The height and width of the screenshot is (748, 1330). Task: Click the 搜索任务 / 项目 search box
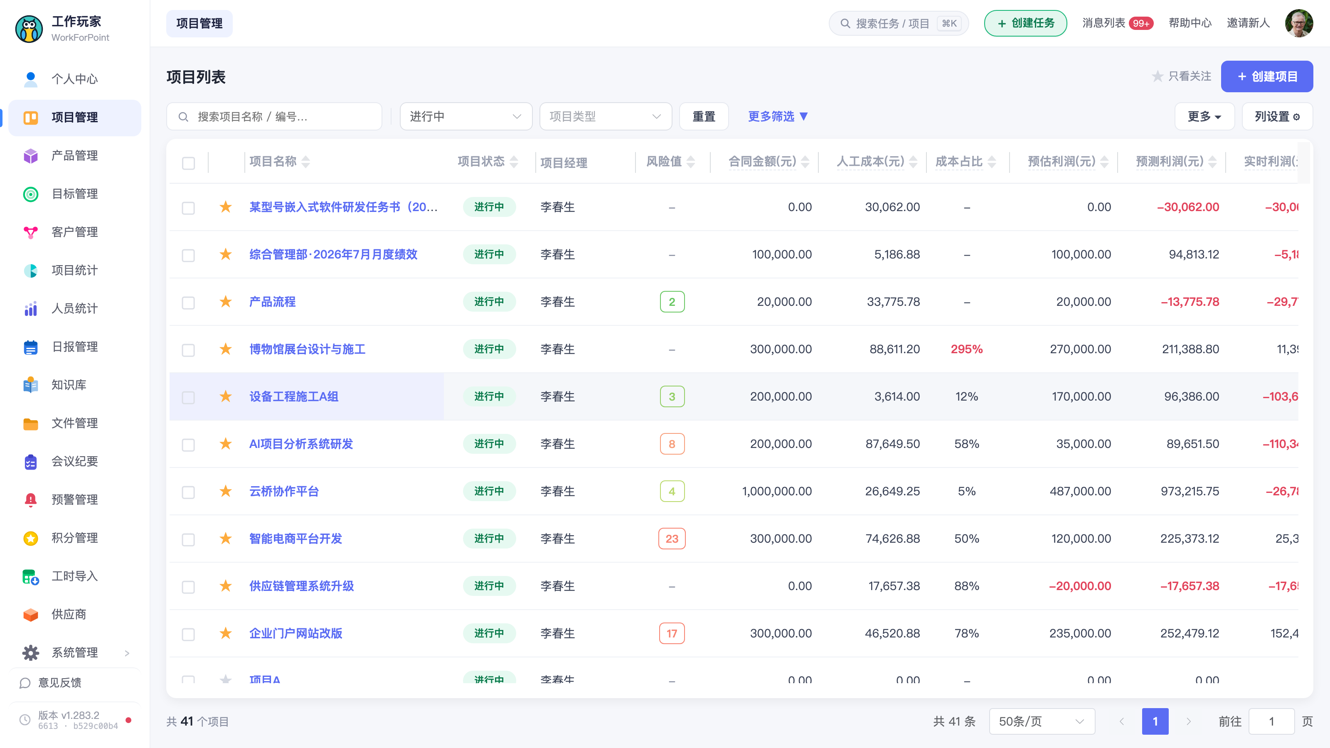coord(898,23)
